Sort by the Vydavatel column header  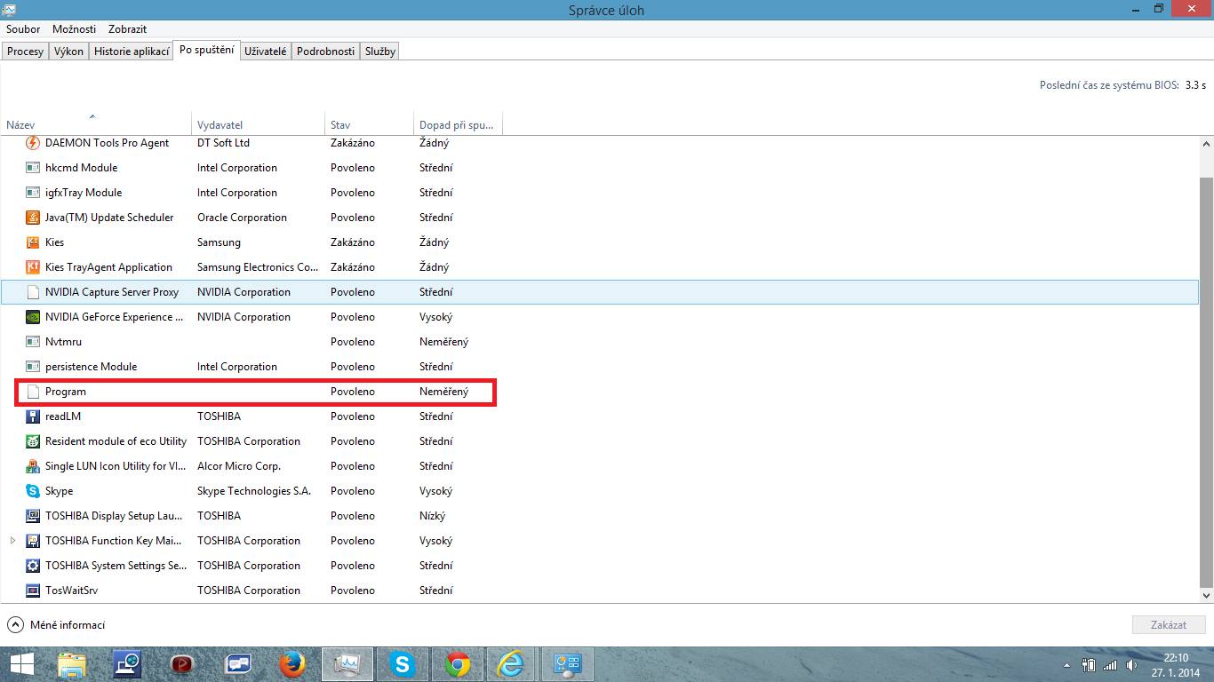tap(259, 124)
